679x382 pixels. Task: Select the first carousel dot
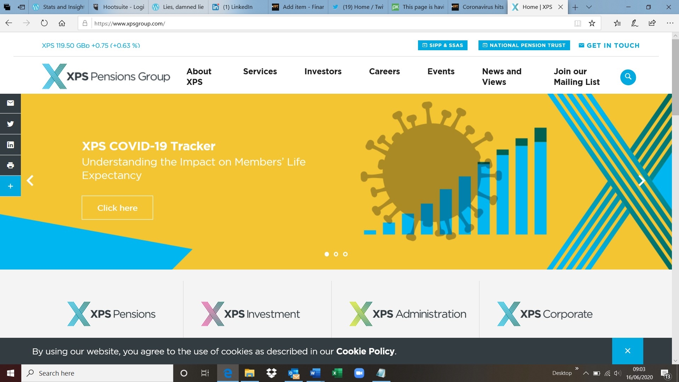pyautogui.click(x=327, y=254)
